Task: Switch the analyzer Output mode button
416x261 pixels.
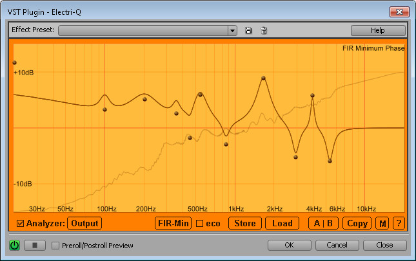Action: coord(84,224)
